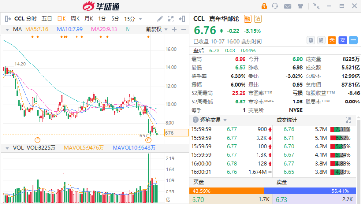Click the orange 43.59% buy ratio bar
This screenshot has height=204, width=361.
tap(226, 191)
